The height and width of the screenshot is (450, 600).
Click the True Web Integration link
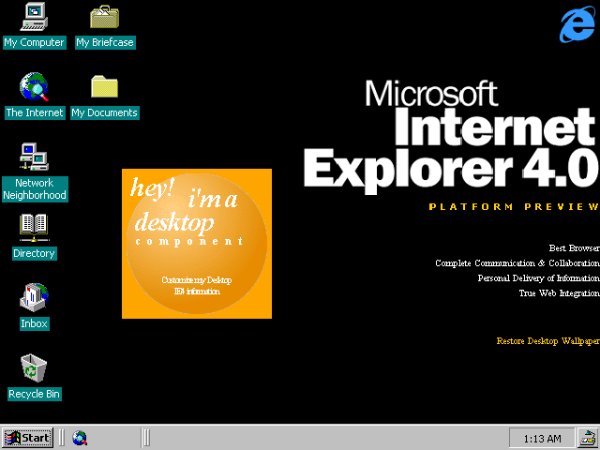coord(559,293)
